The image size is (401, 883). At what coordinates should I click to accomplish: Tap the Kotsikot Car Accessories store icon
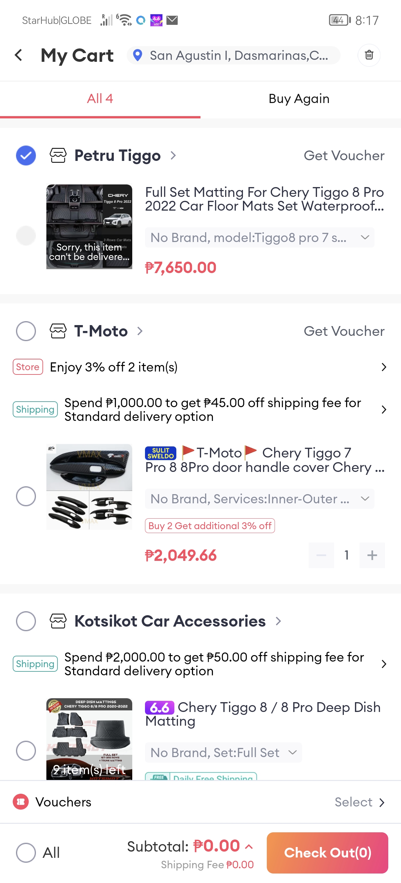point(58,621)
